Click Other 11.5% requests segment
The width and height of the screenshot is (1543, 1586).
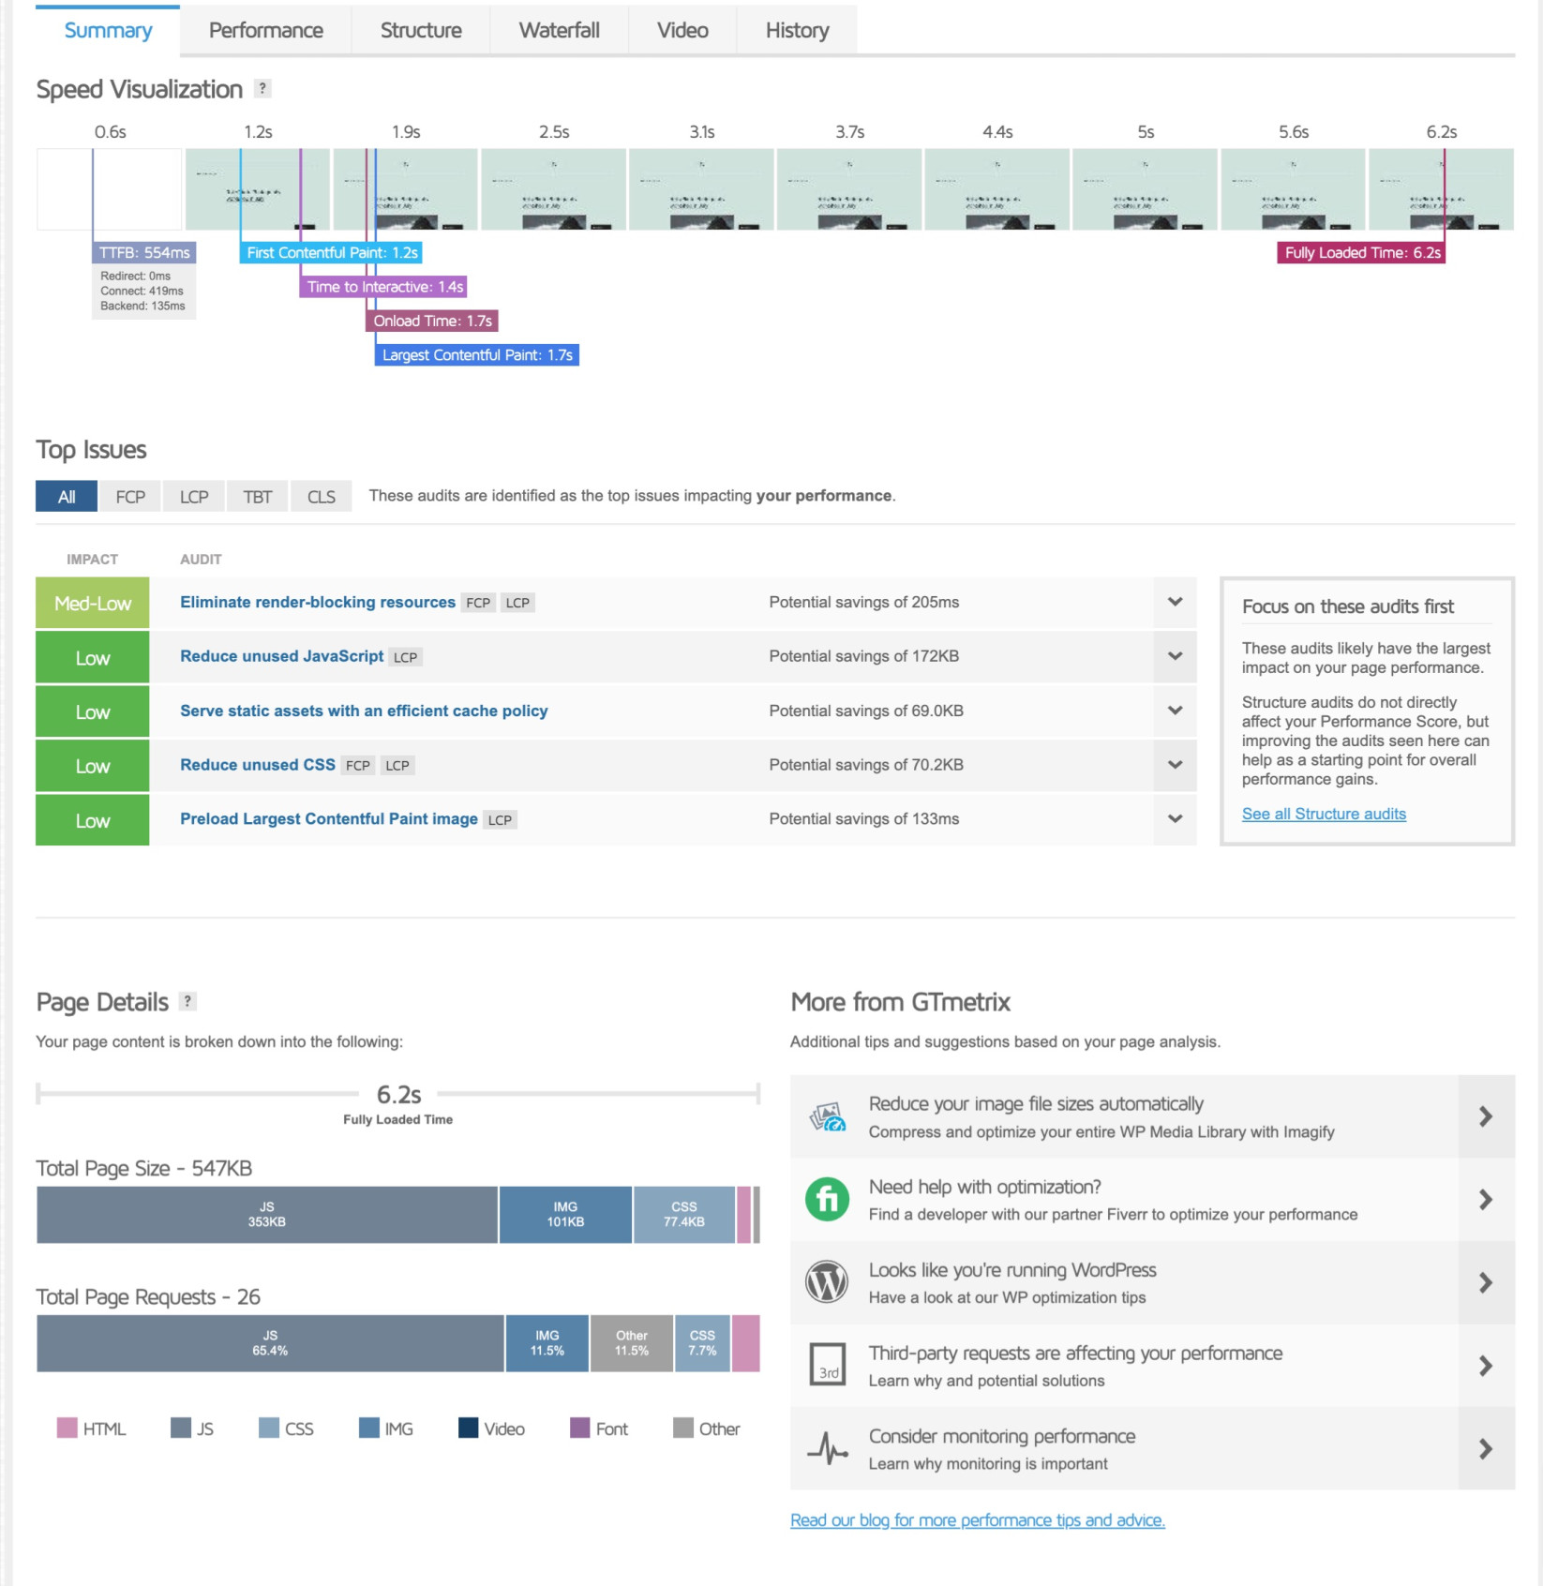coord(632,1343)
